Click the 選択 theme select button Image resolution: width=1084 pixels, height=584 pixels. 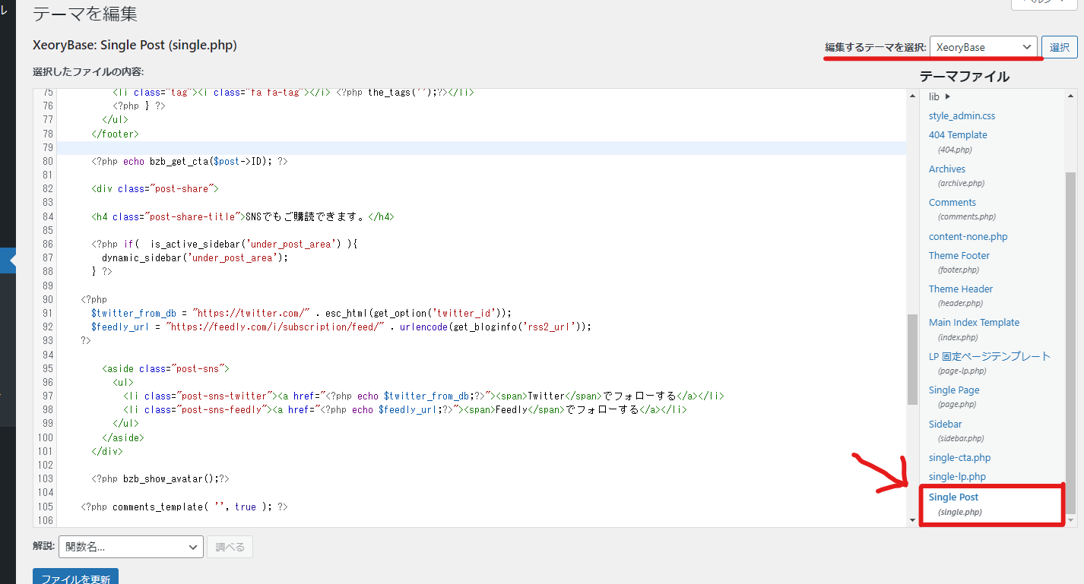point(1059,46)
